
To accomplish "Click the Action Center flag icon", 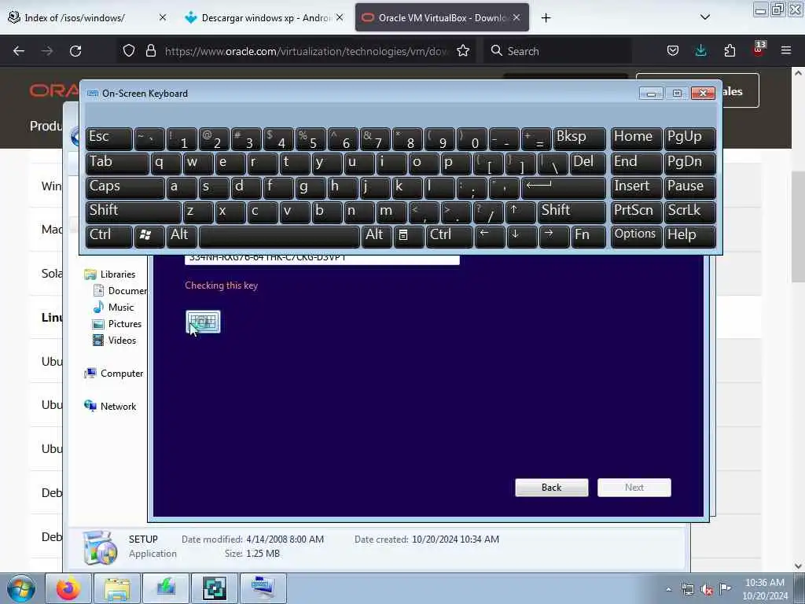I will pos(725,589).
